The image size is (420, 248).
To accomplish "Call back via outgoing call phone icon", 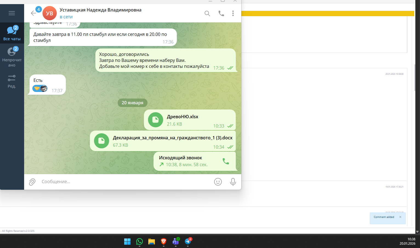I will (226, 161).
